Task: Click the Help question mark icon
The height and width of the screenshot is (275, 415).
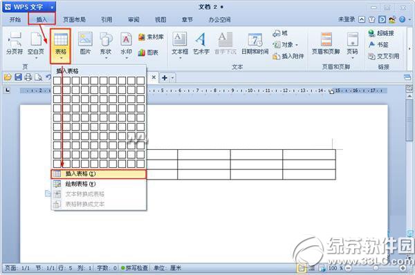Action: pos(402,19)
